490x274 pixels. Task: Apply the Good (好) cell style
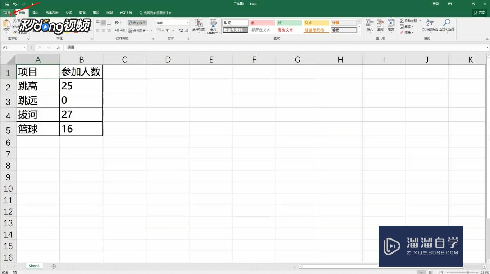(x=289, y=23)
